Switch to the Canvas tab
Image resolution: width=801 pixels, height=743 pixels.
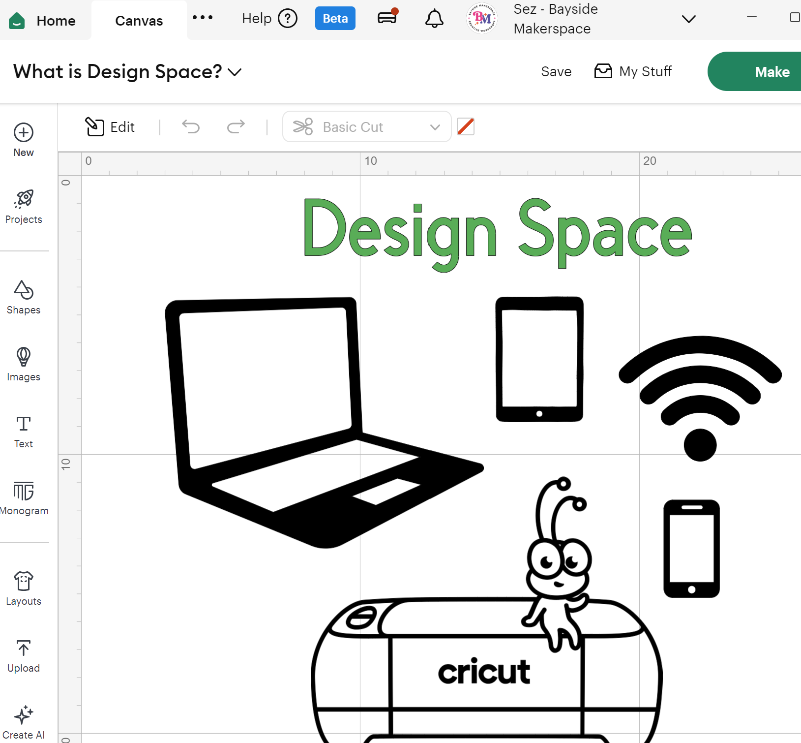tap(139, 21)
